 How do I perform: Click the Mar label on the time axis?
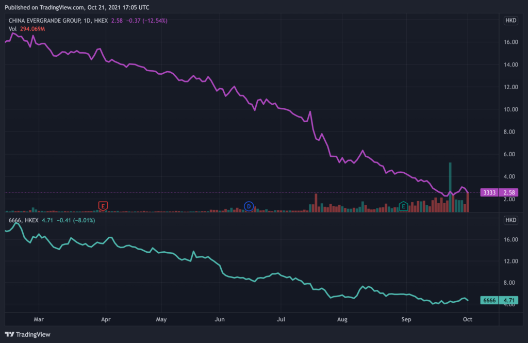39,319
